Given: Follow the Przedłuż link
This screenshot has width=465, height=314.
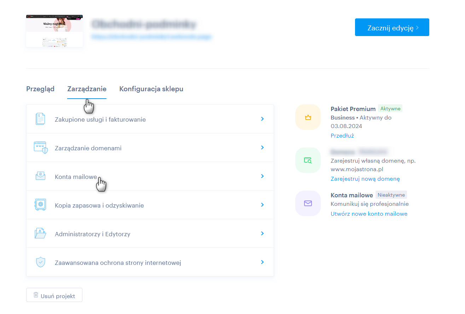Looking at the screenshot, I should click(342, 135).
